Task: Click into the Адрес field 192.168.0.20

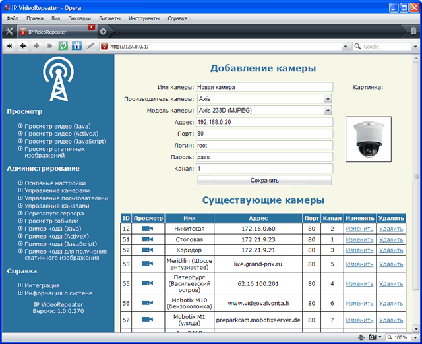Action: pos(264,122)
